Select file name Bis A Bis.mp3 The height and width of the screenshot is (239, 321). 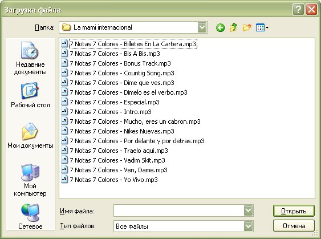coord(115,54)
